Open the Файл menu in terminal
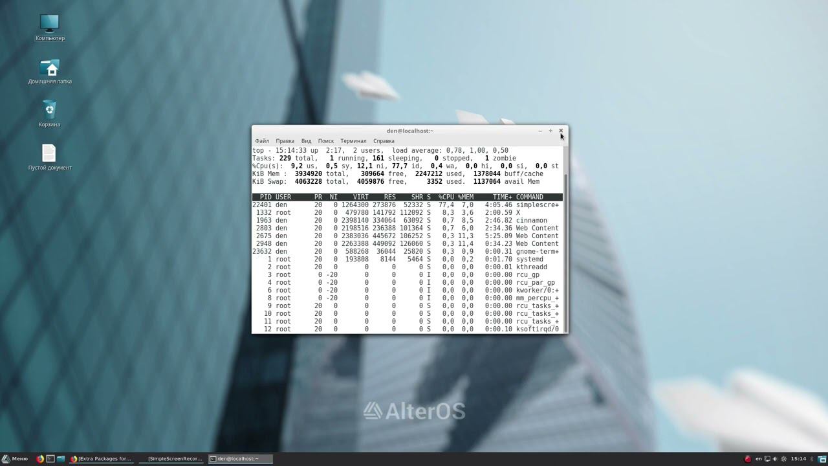 [x=262, y=140]
